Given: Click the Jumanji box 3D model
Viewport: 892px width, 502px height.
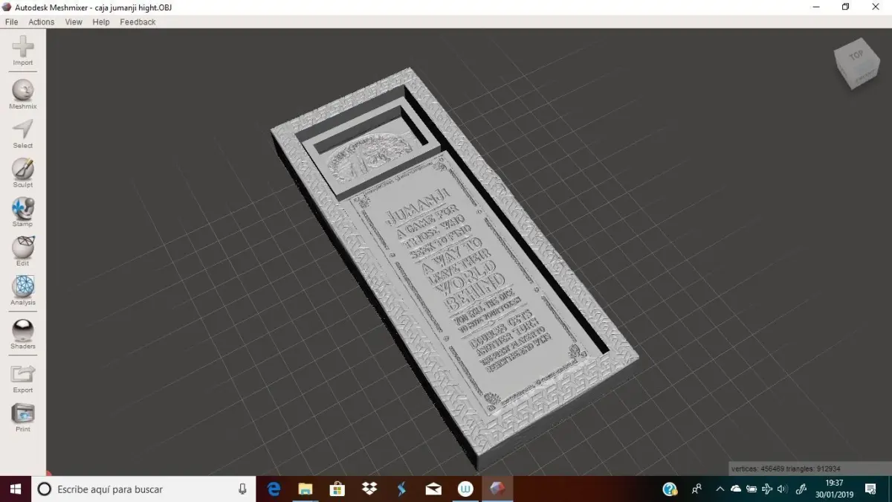Looking at the screenshot, I should point(453,268).
